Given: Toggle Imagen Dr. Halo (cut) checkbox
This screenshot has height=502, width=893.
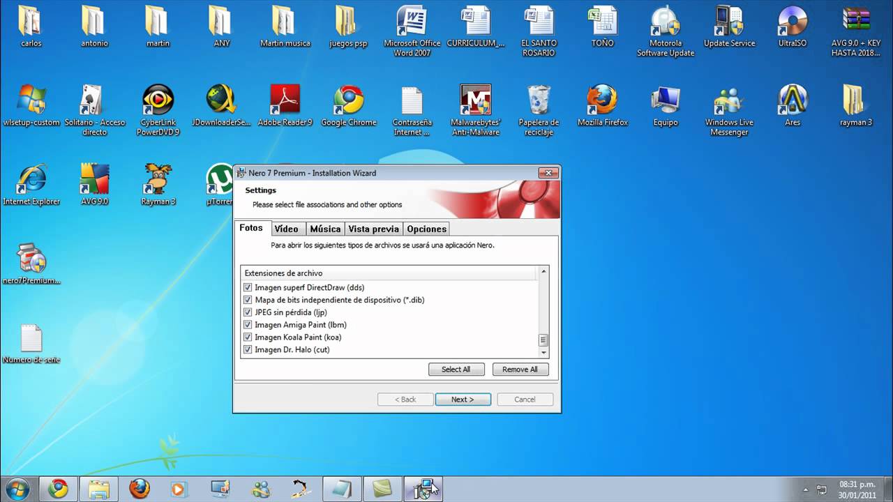Looking at the screenshot, I should 248,350.
